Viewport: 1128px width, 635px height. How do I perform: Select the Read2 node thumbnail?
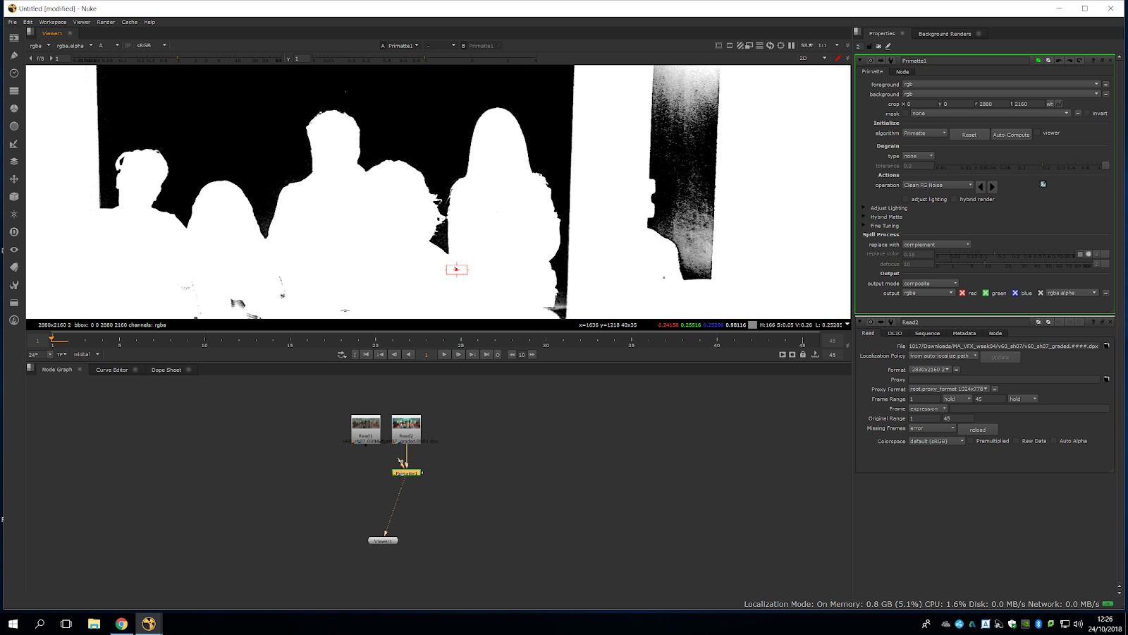tap(406, 423)
